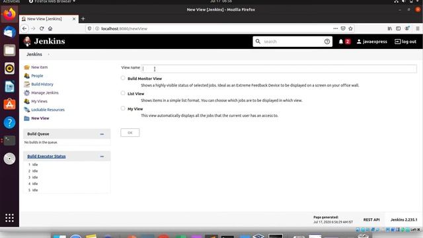Toggle the Firefox sidebar icon
The width and height of the screenshot is (423, 238).
398,28
